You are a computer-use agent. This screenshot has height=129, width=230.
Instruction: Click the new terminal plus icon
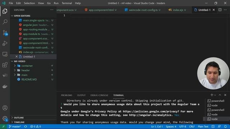(212, 95)
